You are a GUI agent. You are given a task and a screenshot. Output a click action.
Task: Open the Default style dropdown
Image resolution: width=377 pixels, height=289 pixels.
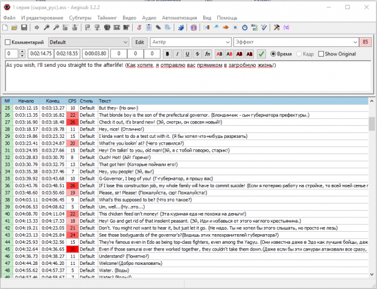pyautogui.click(x=89, y=42)
